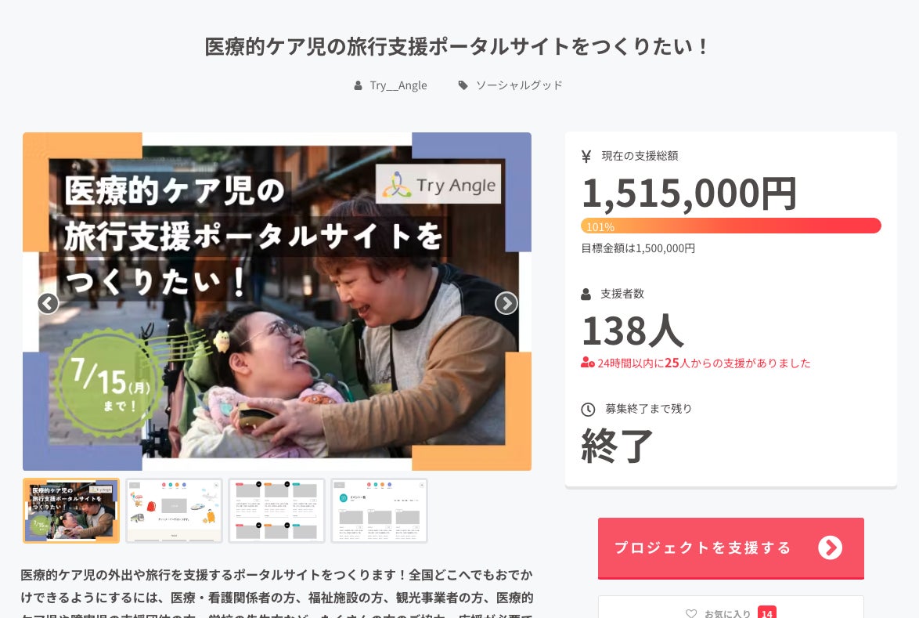Click the yen icon above support total
919x618 pixels.
(586, 156)
